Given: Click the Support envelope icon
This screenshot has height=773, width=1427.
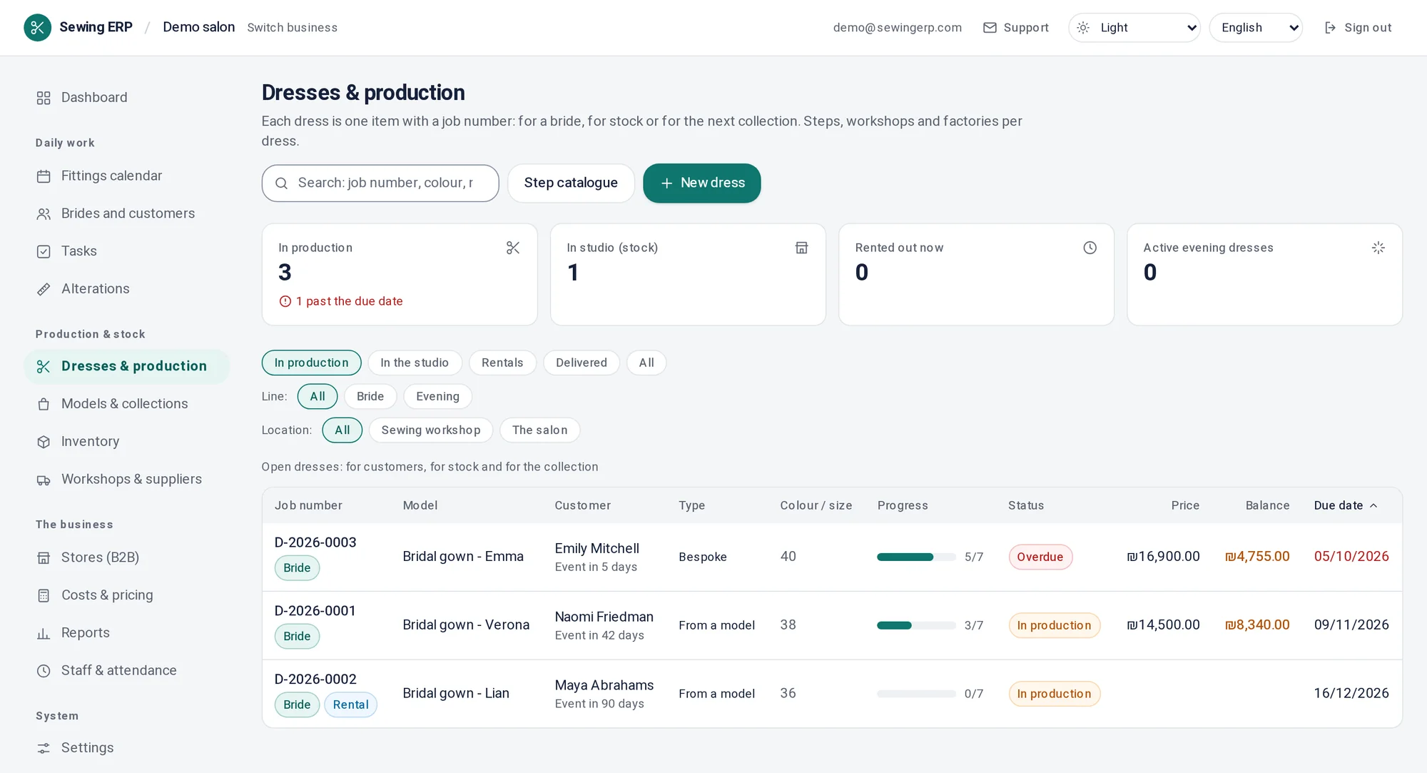Looking at the screenshot, I should (x=990, y=28).
